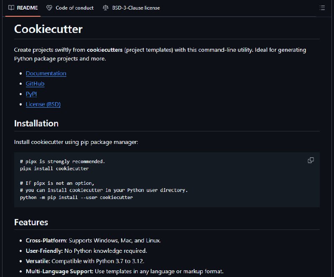334x277 pixels.
Task: Open the License (BSD) link
Action: [43, 104]
